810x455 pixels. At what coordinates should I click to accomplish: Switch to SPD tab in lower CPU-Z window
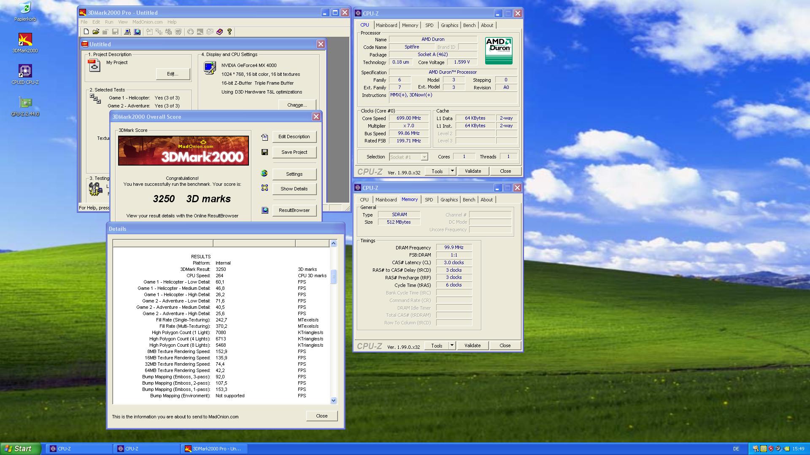tap(429, 200)
